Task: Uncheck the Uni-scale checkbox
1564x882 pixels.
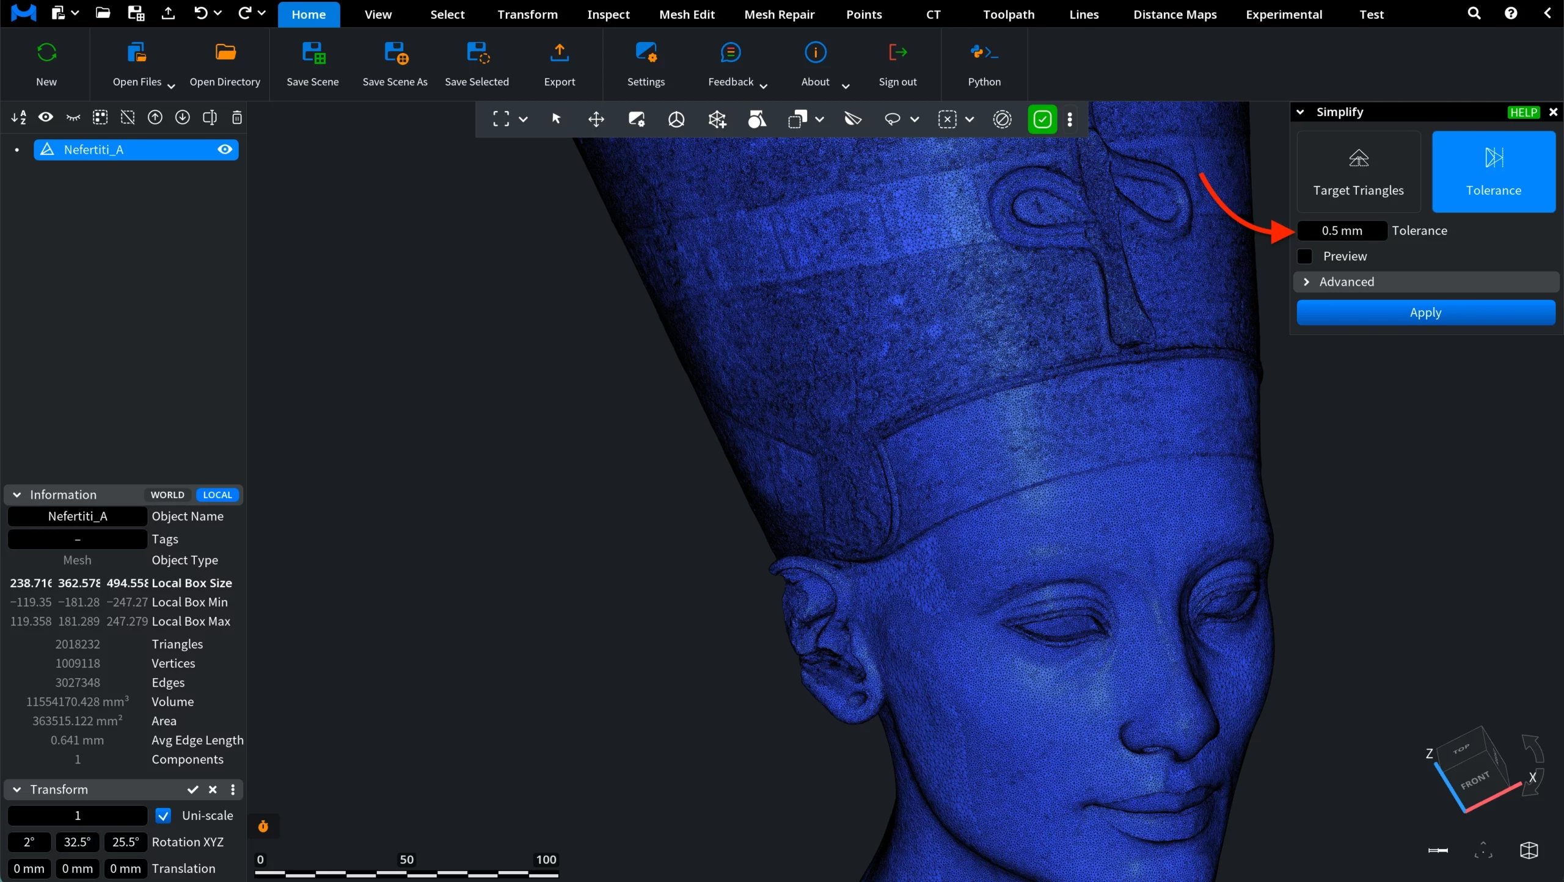Action: (163, 815)
